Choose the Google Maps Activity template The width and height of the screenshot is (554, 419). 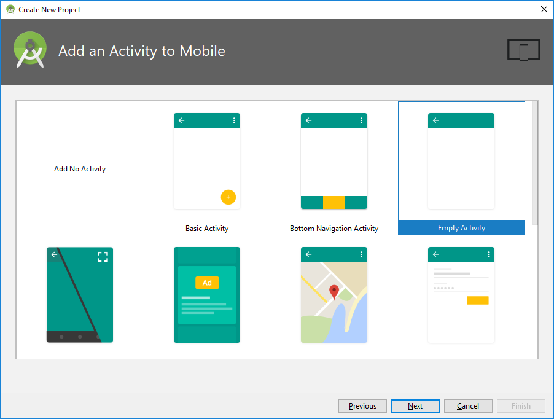tap(334, 295)
